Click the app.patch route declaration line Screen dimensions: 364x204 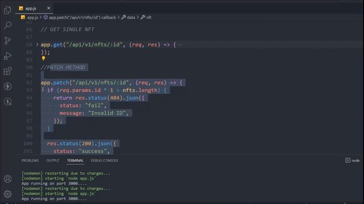pyautogui.click(x=111, y=83)
